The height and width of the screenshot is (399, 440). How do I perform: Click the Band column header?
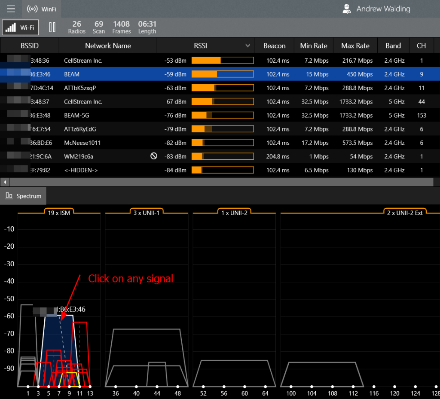click(393, 46)
